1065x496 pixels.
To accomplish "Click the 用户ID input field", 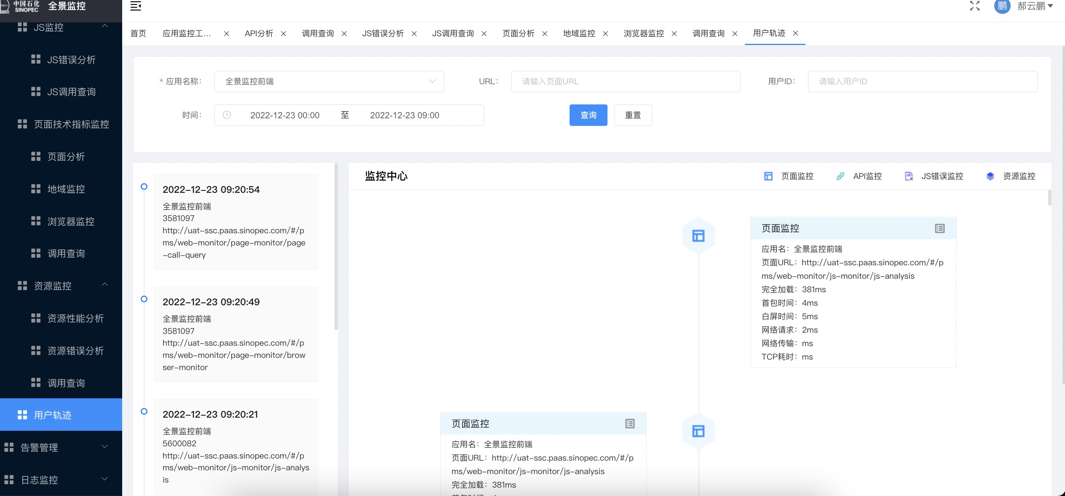I will pos(923,81).
